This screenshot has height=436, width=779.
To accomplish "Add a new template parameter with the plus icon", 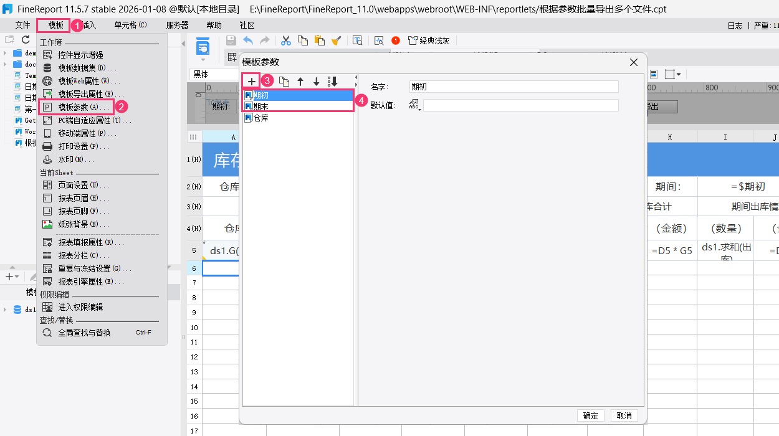I will click(251, 82).
